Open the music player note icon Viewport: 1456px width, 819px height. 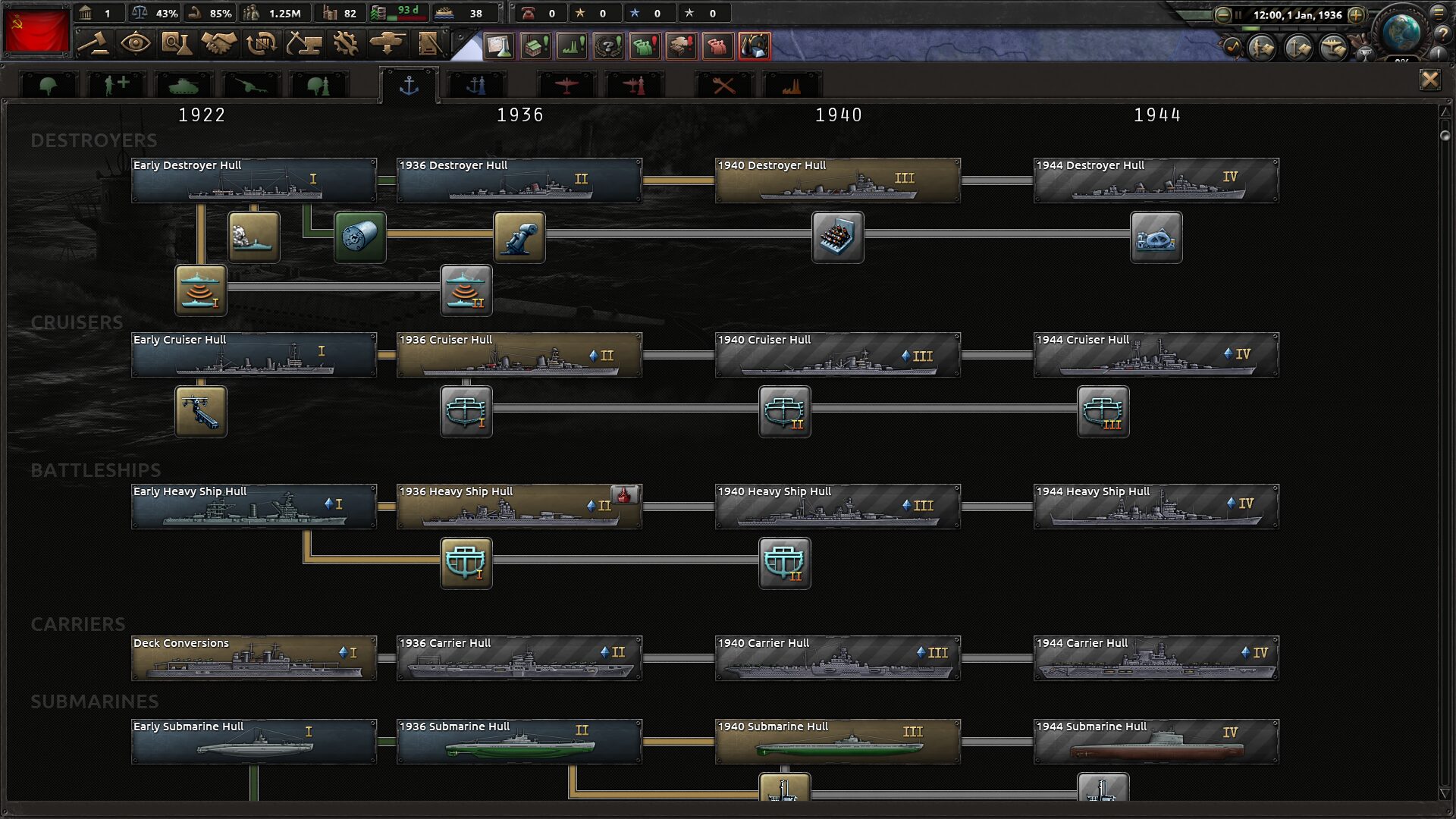click(1232, 47)
